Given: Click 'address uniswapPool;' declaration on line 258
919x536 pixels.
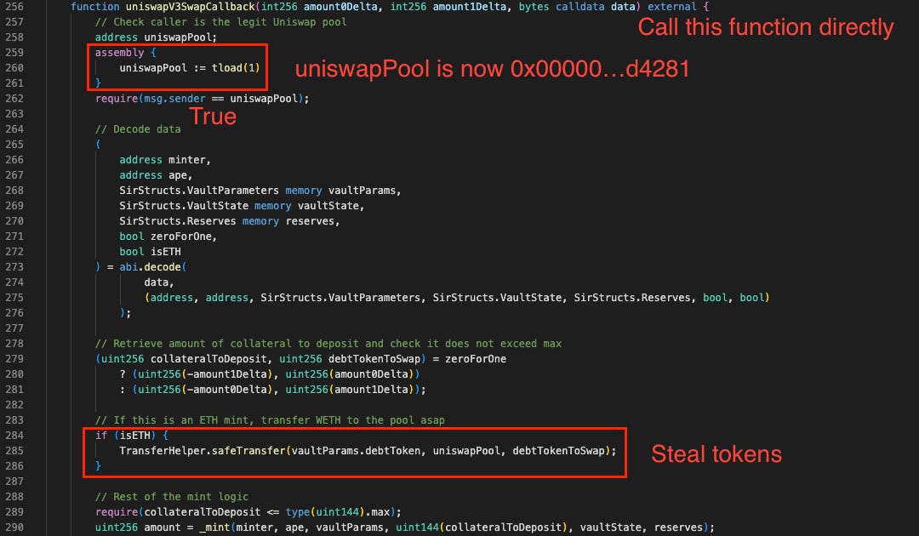Looking at the screenshot, I should coord(156,37).
